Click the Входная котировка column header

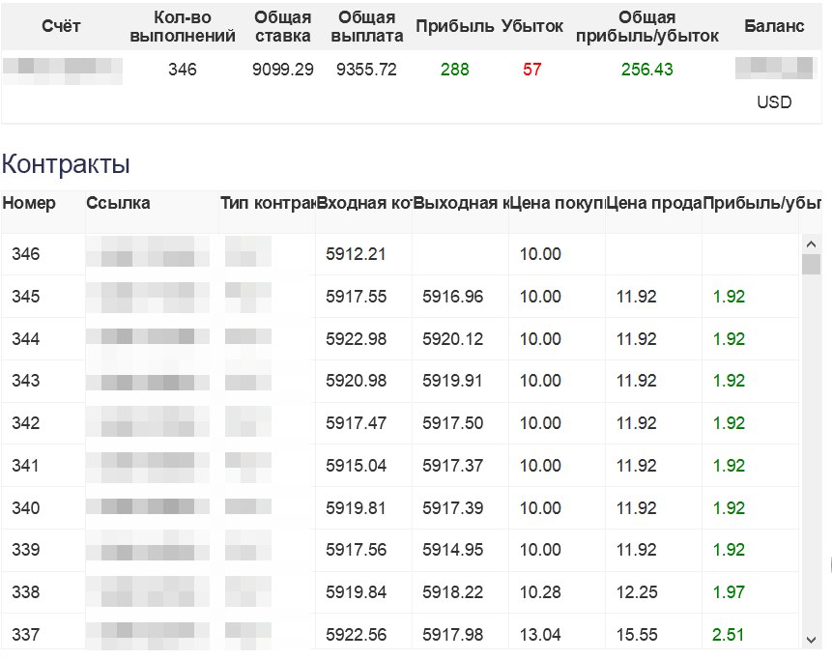[363, 203]
